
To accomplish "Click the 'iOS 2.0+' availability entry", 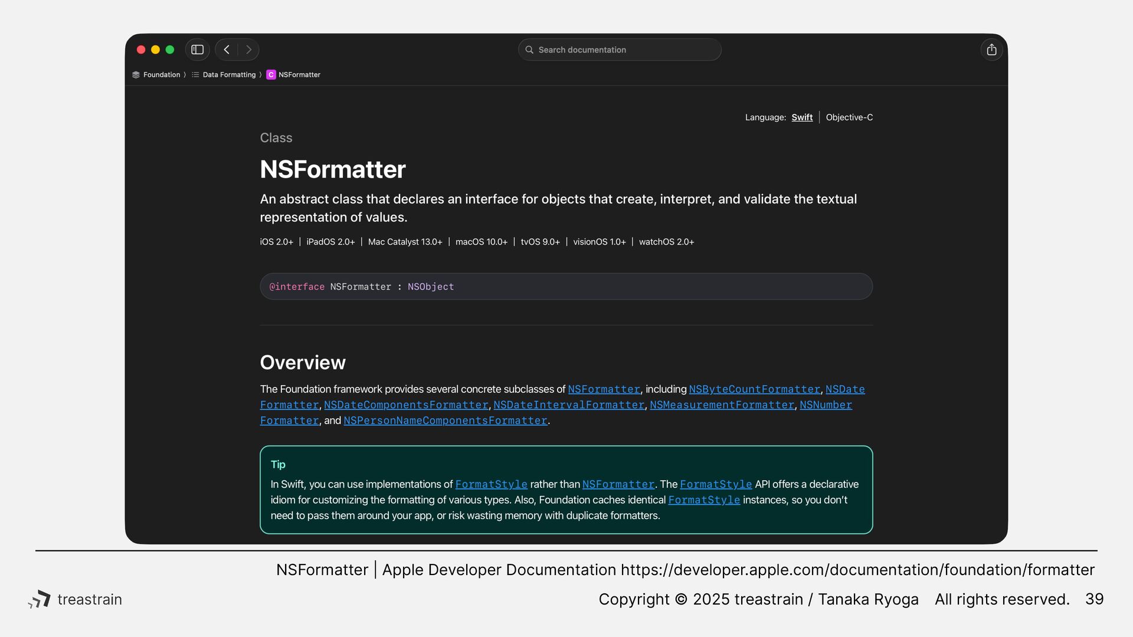I will click(x=276, y=242).
